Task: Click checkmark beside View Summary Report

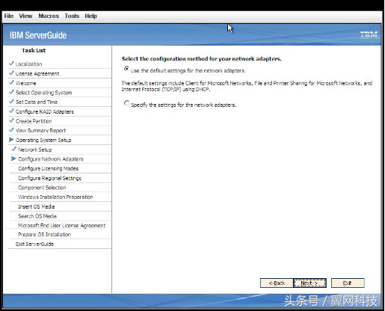Action: [11, 130]
